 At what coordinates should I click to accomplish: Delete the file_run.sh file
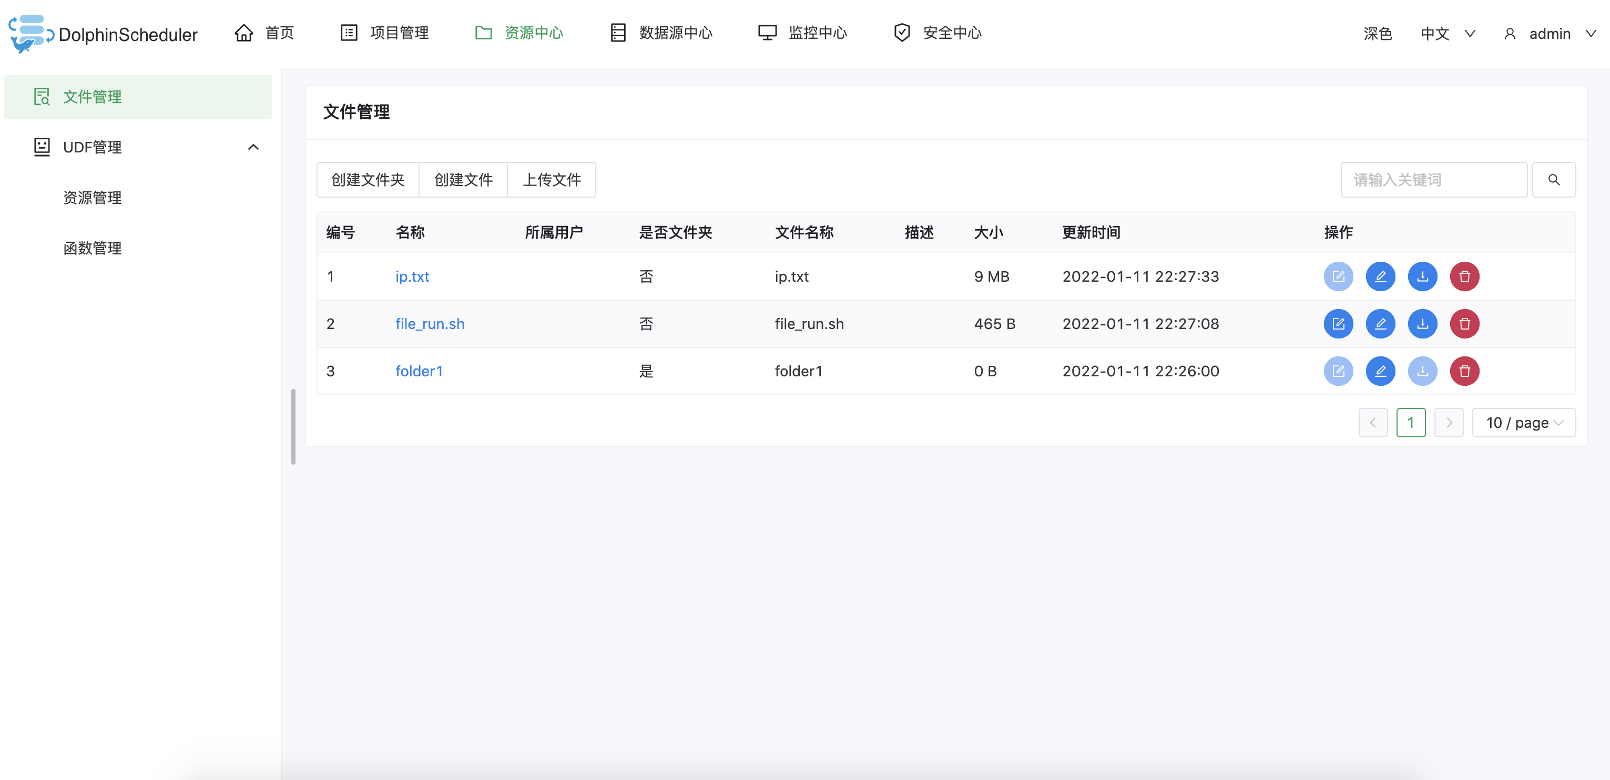tap(1464, 324)
